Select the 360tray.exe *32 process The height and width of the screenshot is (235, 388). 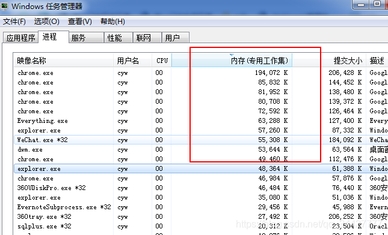coord(201,217)
